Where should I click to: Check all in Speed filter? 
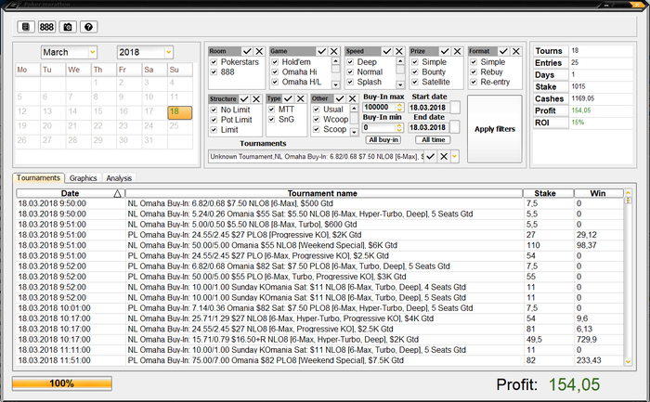click(387, 51)
